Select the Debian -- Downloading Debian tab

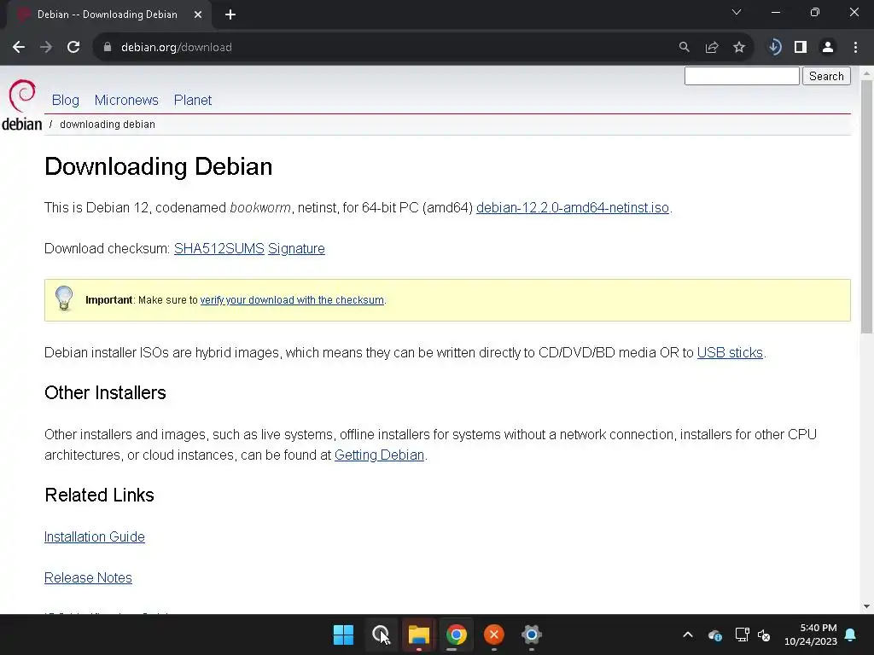click(108, 14)
